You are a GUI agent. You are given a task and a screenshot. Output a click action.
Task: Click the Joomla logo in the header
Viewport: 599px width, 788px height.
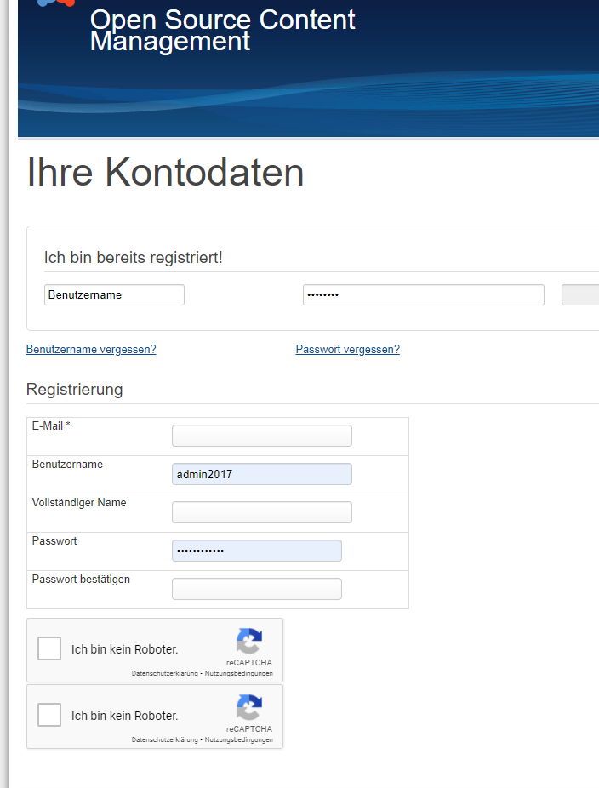tap(56, 3)
